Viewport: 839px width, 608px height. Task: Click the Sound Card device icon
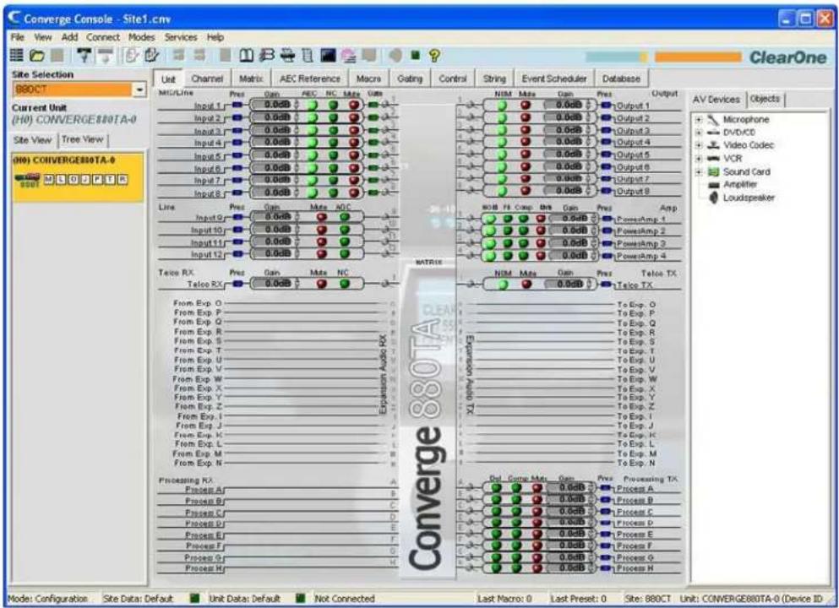point(713,171)
